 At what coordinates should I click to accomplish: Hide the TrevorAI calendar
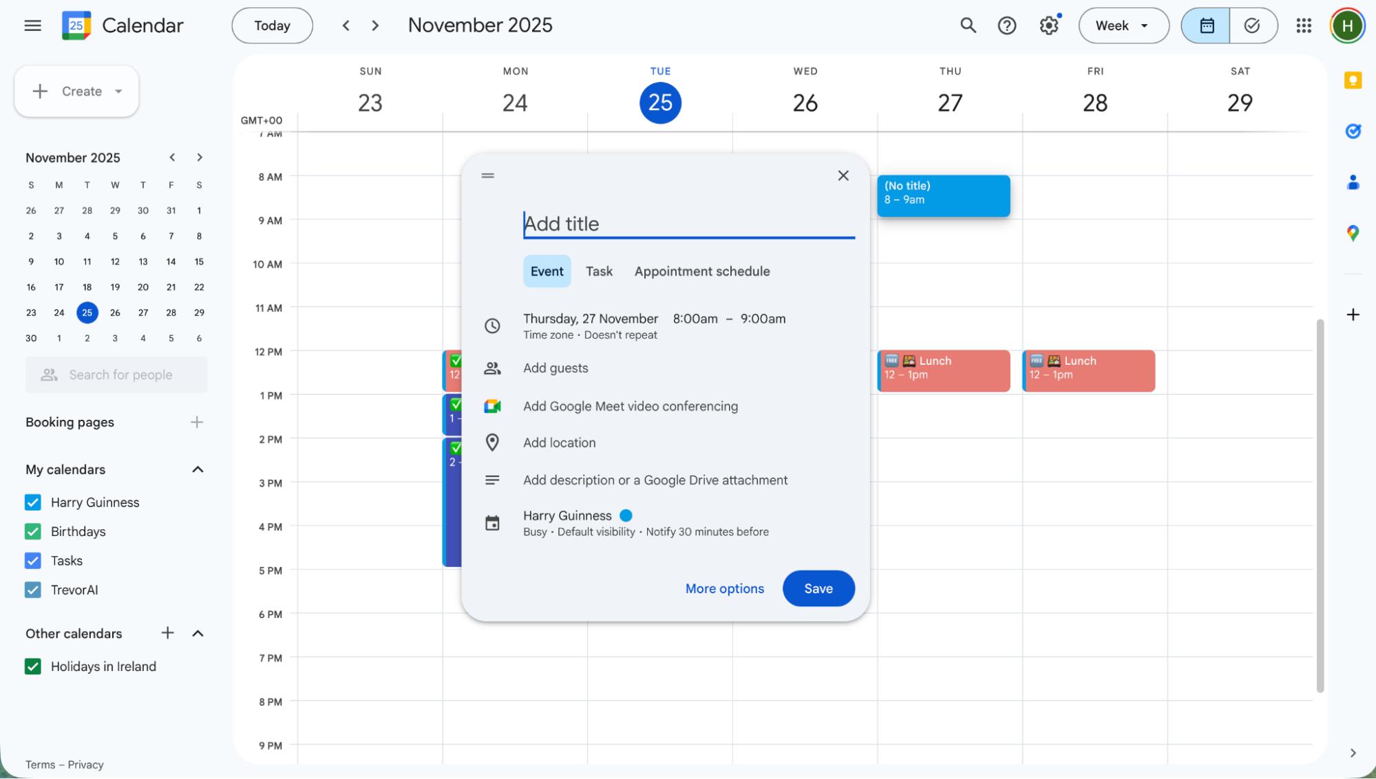[32, 590]
